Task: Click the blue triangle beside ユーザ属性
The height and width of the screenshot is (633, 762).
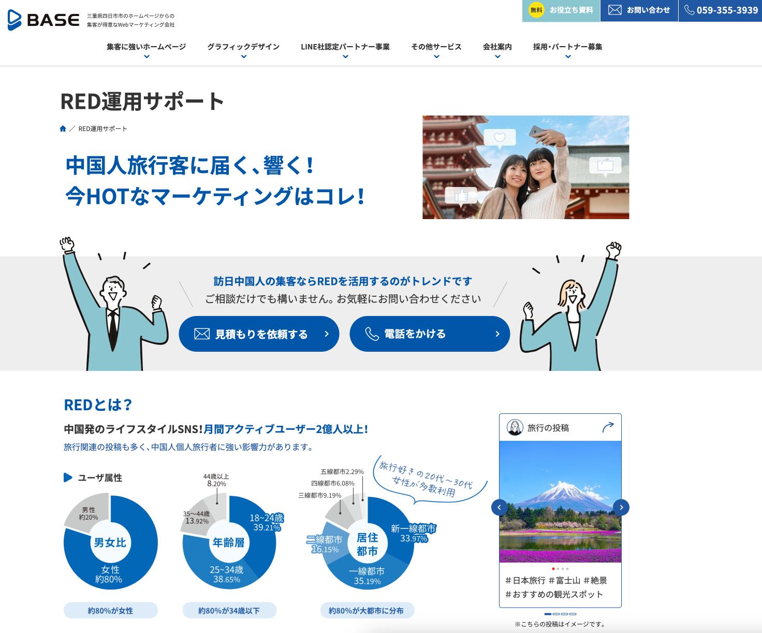Action: [68, 477]
